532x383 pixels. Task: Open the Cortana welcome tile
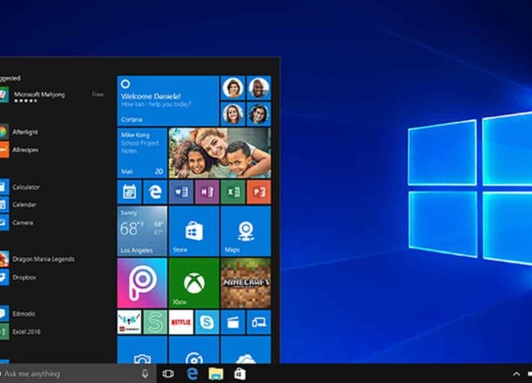pyautogui.click(x=168, y=100)
